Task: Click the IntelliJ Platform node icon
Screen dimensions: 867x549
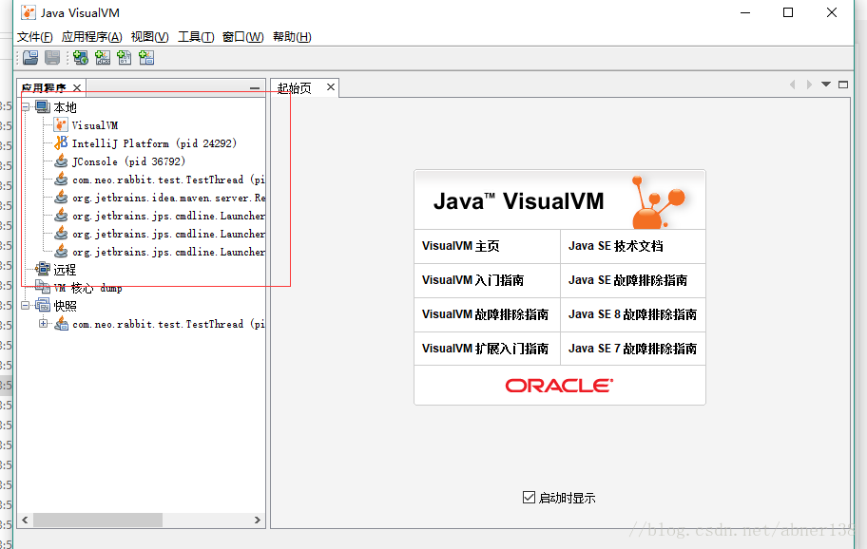Action: click(x=61, y=143)
